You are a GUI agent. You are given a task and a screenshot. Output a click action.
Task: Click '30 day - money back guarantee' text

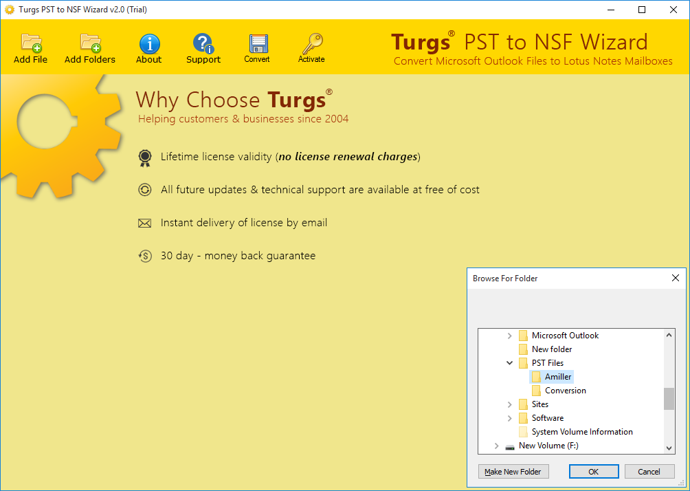tap(238, 256)
